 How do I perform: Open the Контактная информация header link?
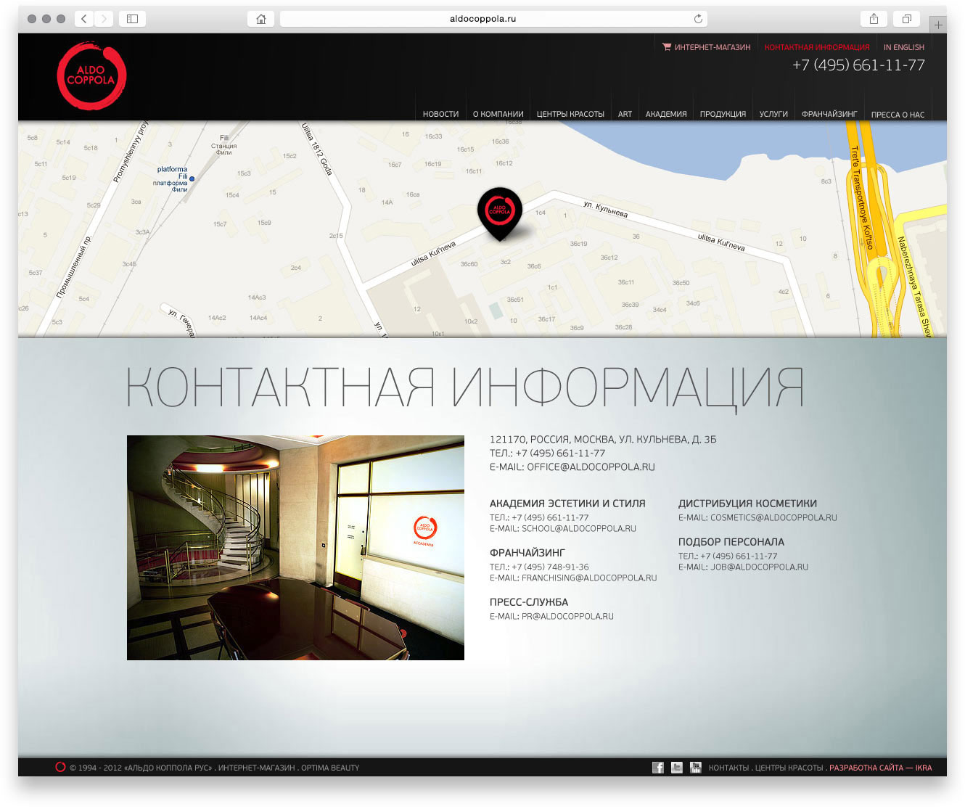(817, 47)
